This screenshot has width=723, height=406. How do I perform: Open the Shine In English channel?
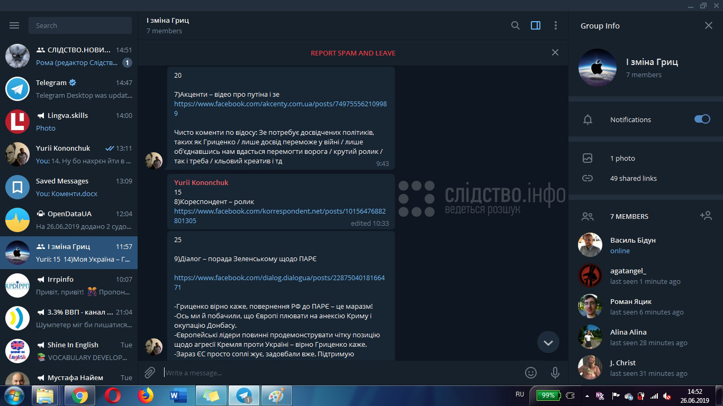69,351
